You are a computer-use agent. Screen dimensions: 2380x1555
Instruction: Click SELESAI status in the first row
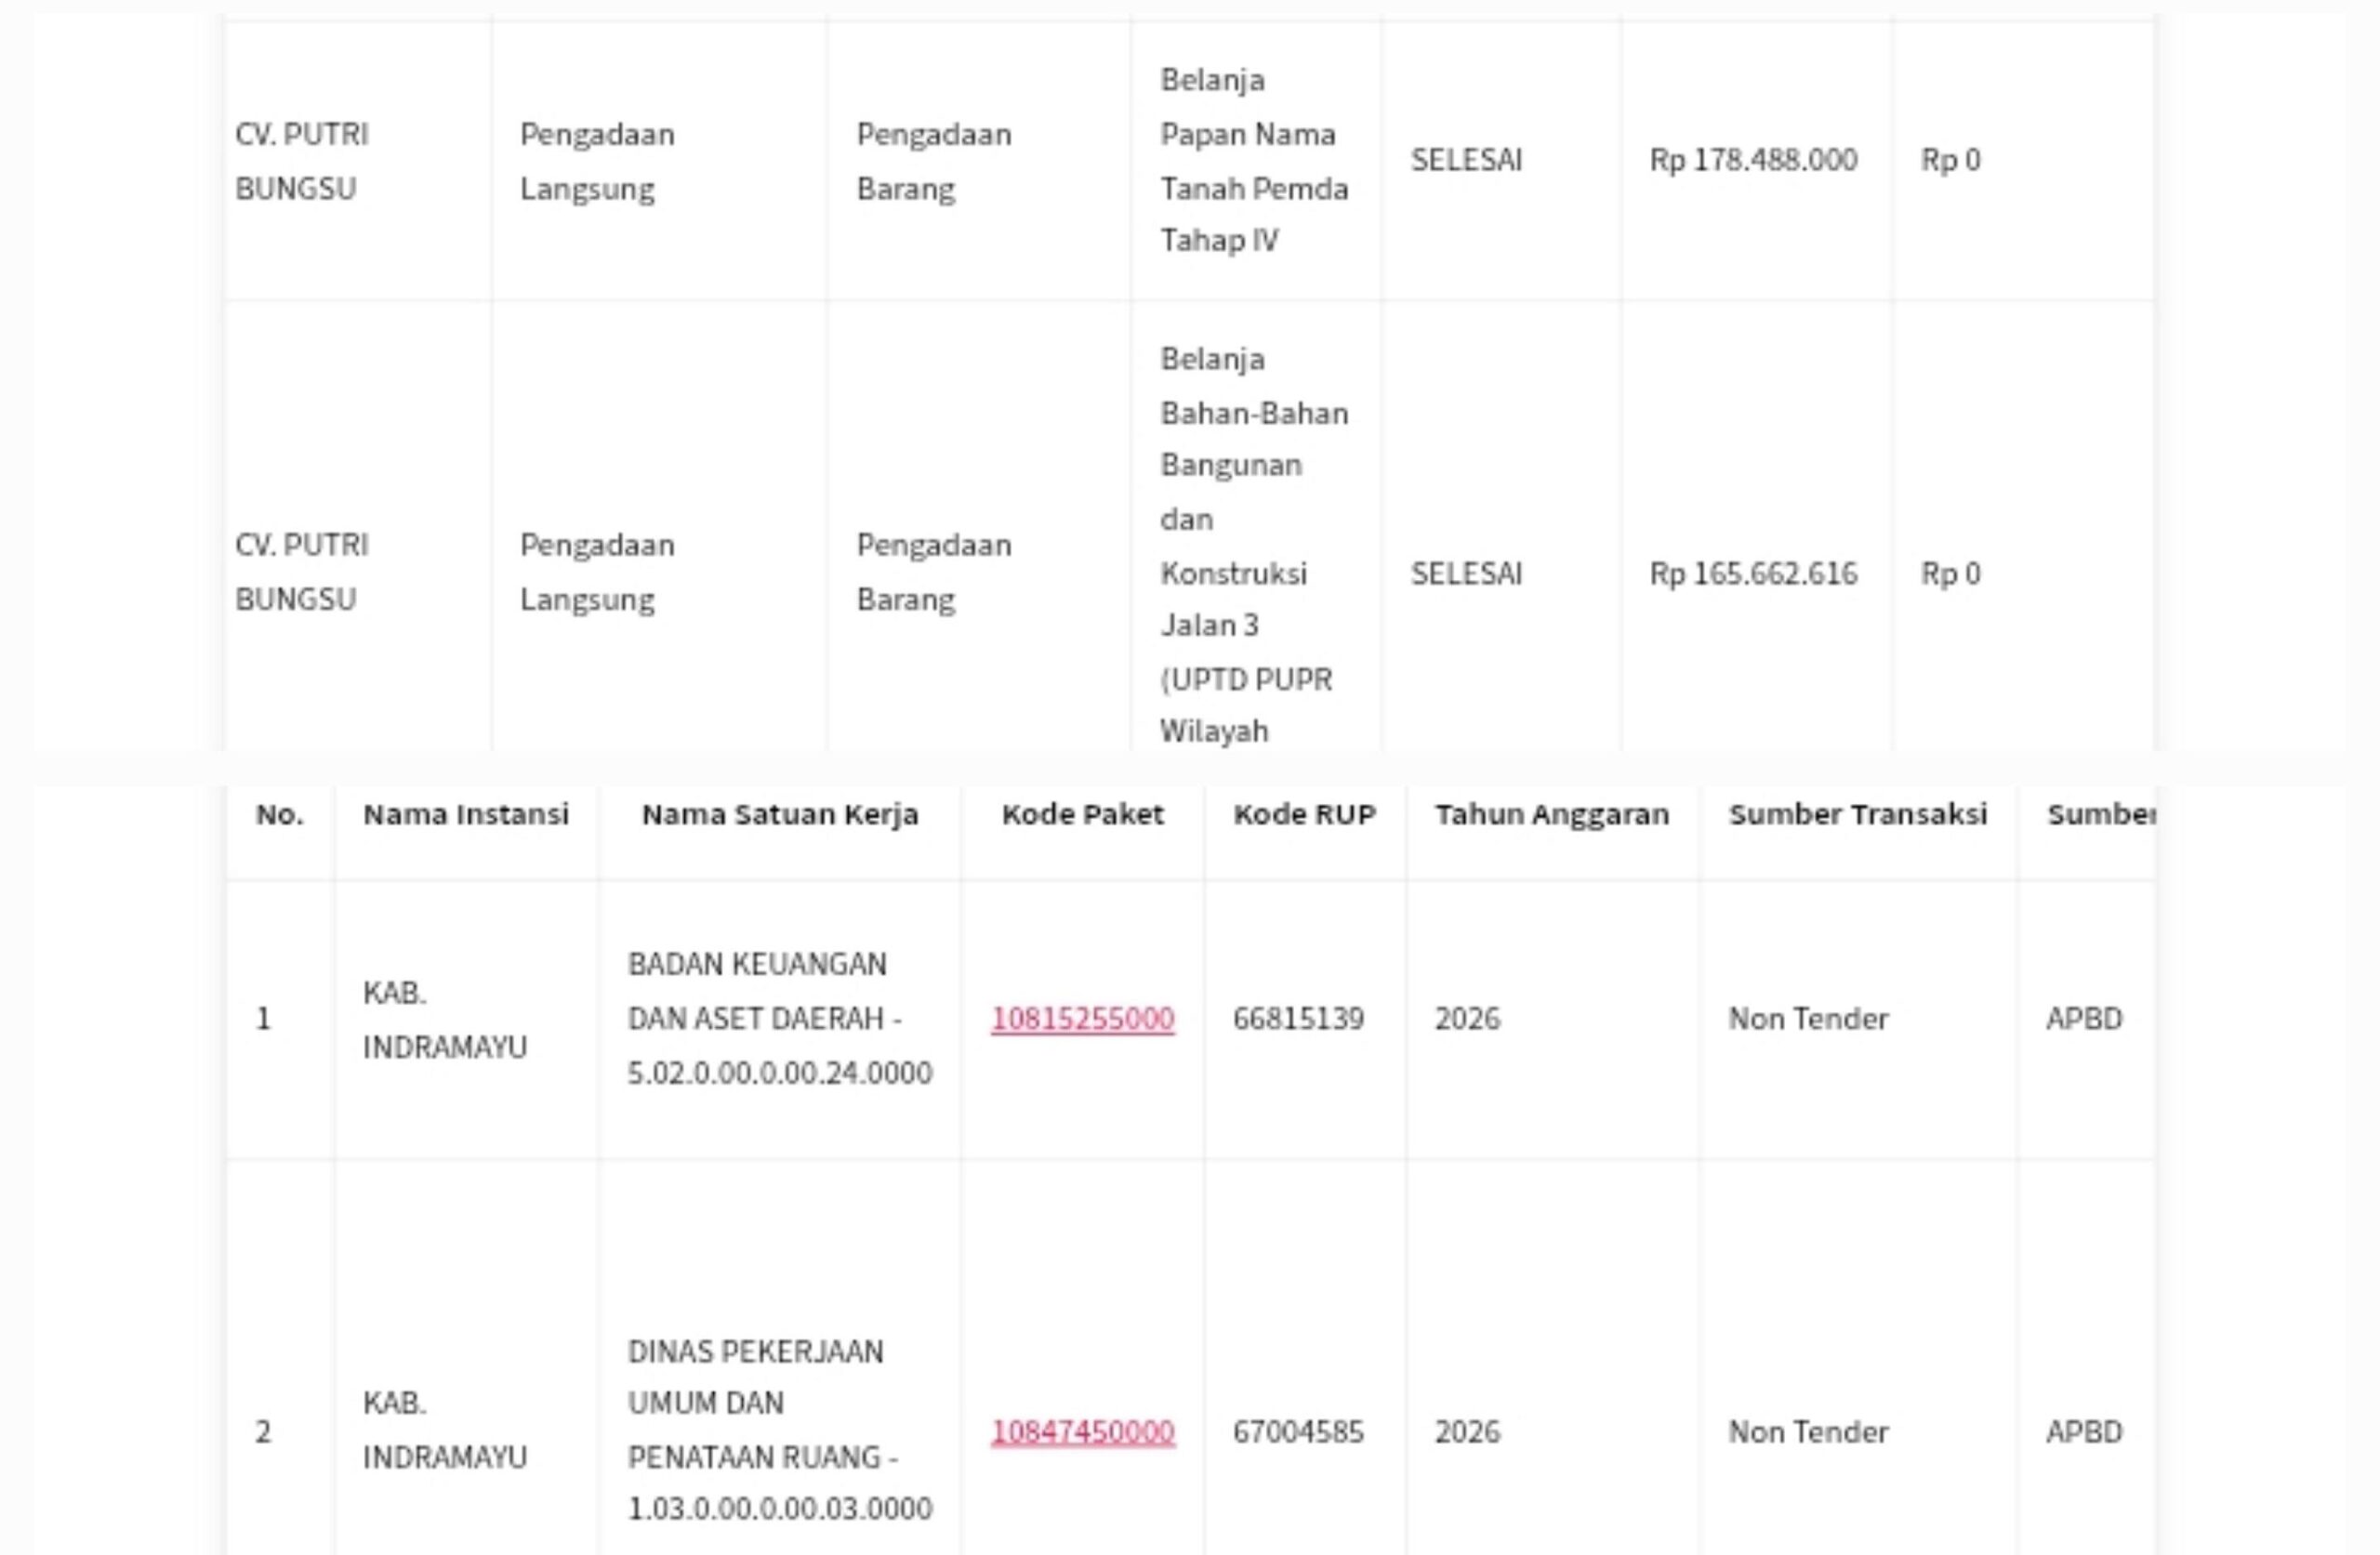click(1466, 160)
